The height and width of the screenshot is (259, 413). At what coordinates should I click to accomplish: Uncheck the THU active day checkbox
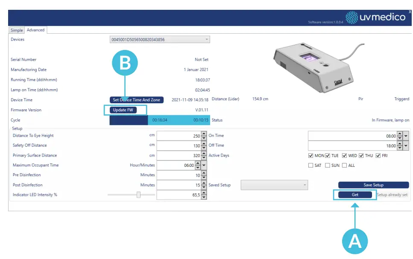[x=361, y=156]
